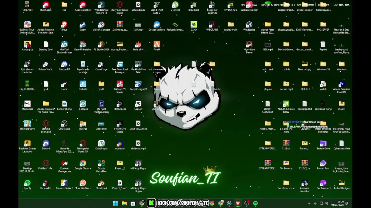
Task: Select the TikTok LIVE Studio icon
Action: click(120, 87)
